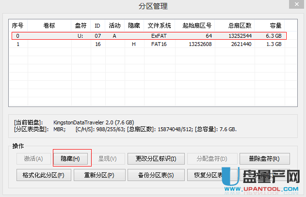Click the 恢复分区表 button

(206, 175)
